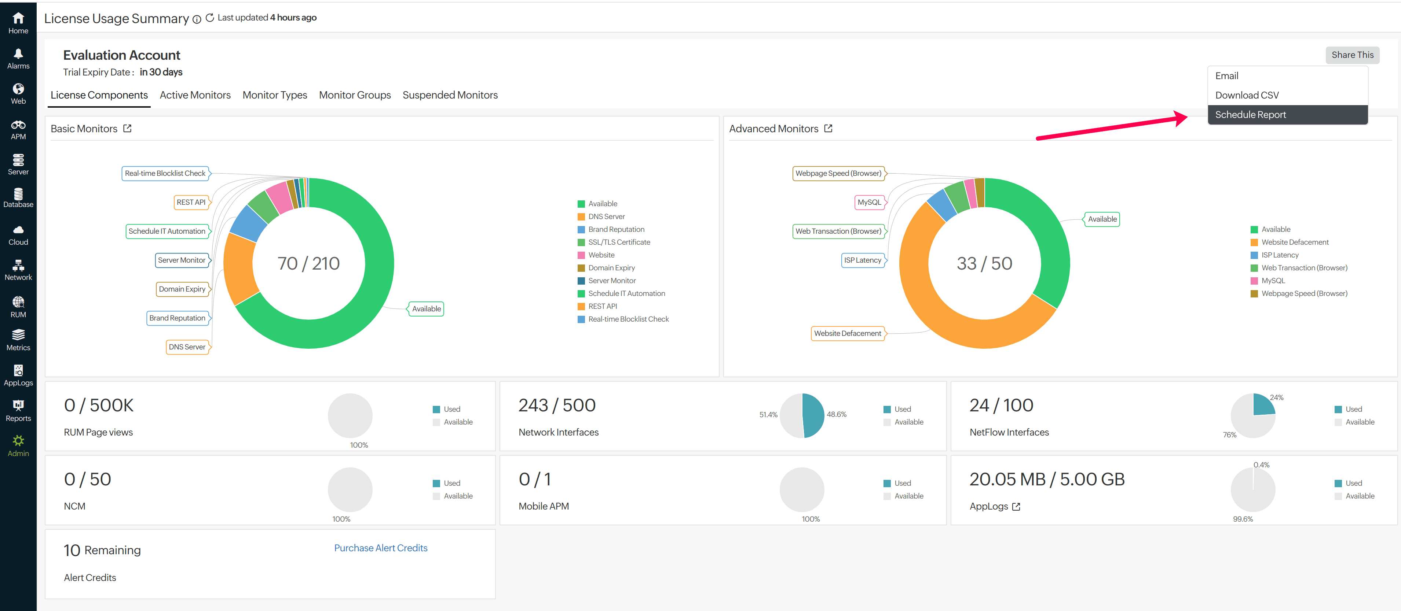The width and height of the screenshot is (1401, 611).
Task: Open the Alarms bell icon in sidebar
Action: point(18,53)
